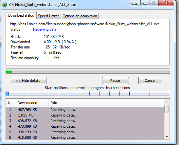The width and height of the screenshot is (179, 145).
Task: Click the scroll down arrow in connections list
Action: [x=167, y=137]
